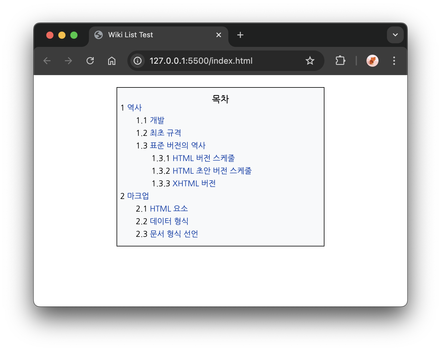The height and width of the screenshot is (351, 441).
Task: Open a new tab with plus button
Action: pyautogui.click(x=240, y=35)
